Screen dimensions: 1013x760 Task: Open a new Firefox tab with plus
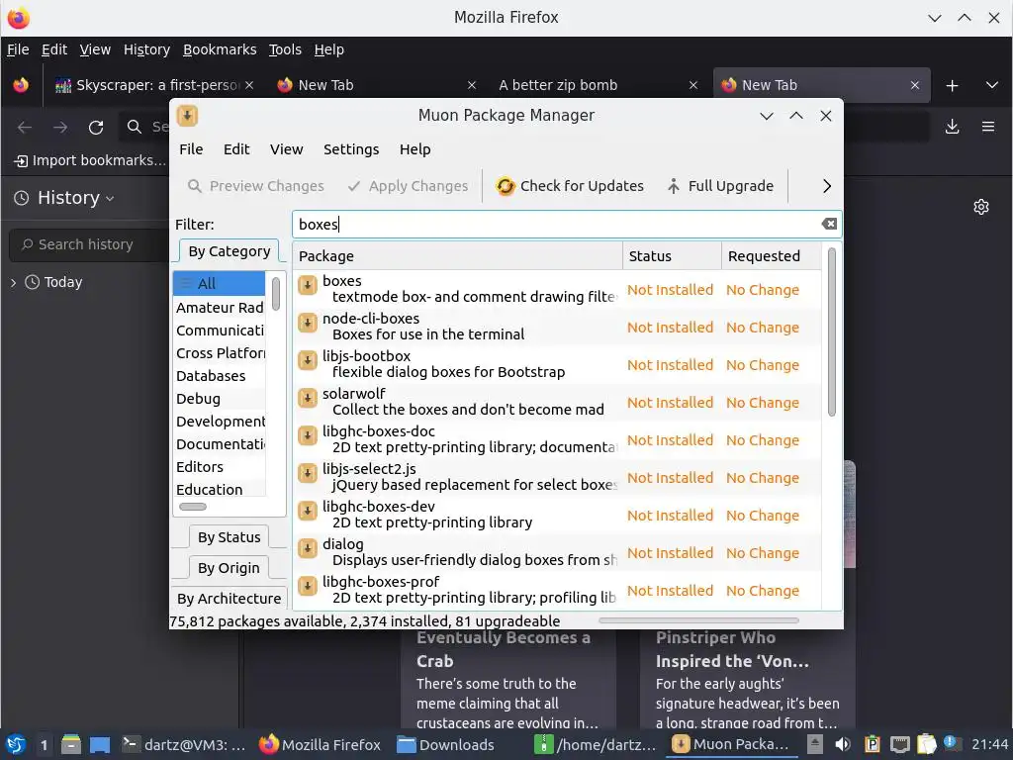point(952,85)
